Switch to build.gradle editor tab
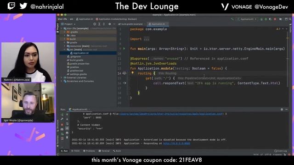 click(130, 24)
